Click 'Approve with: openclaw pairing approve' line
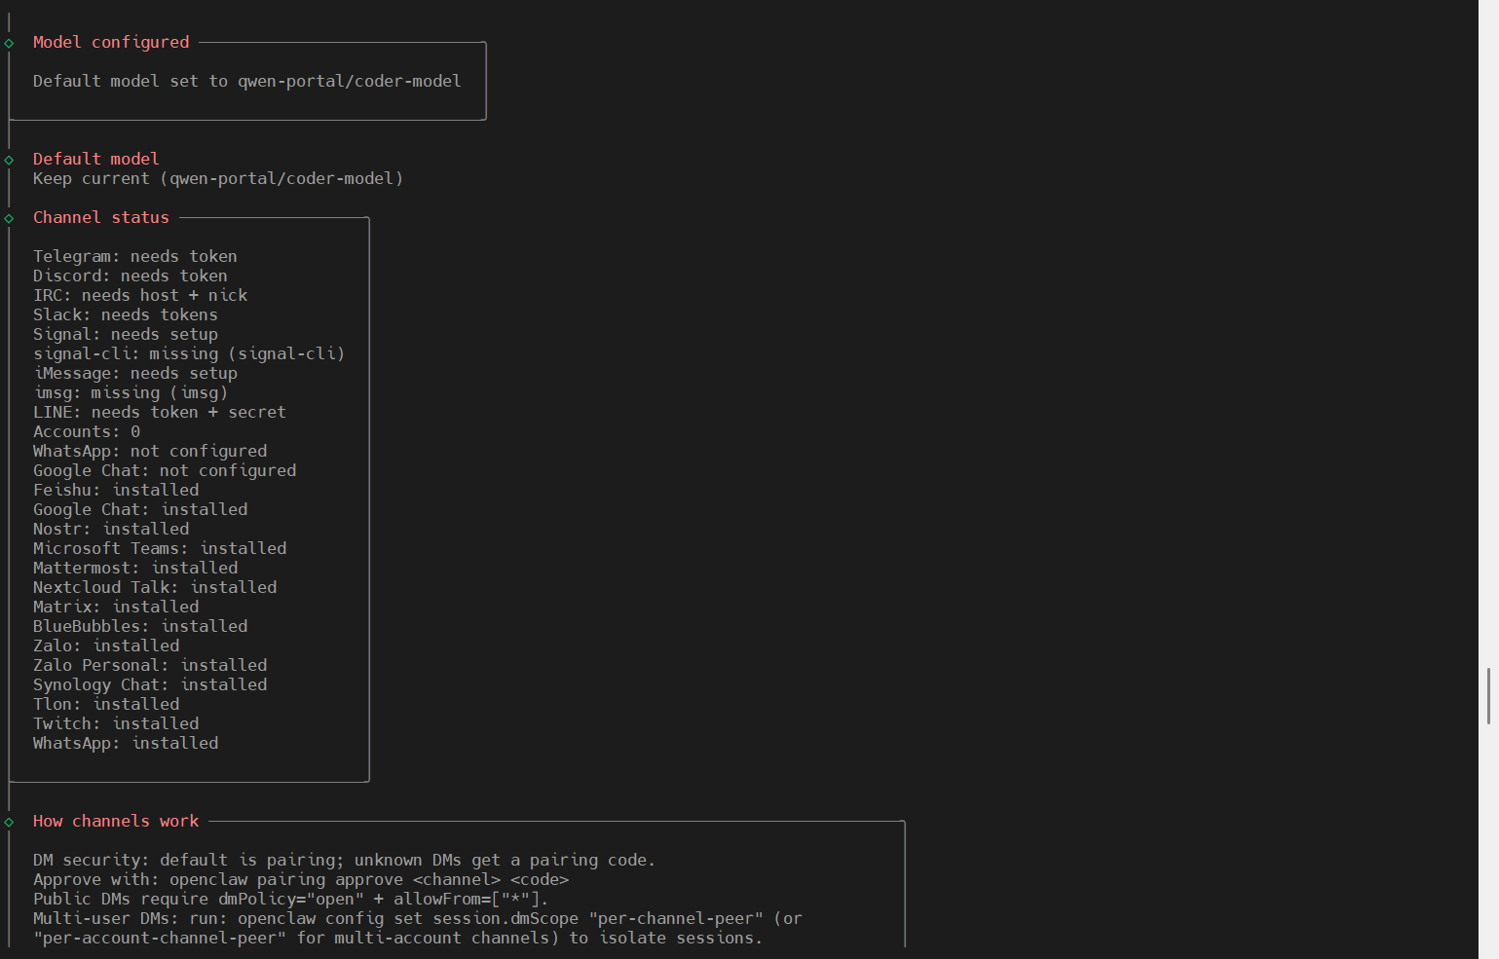The image size is (1499, 959). (x=301, y=879)
